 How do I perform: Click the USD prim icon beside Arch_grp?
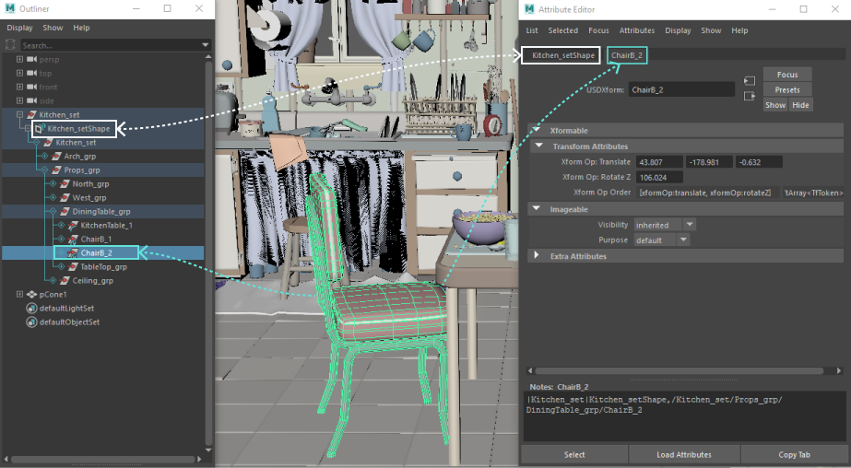[56, 157]
